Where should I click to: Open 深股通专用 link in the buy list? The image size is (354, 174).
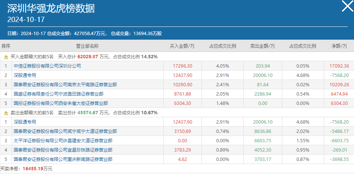point(25,75)
